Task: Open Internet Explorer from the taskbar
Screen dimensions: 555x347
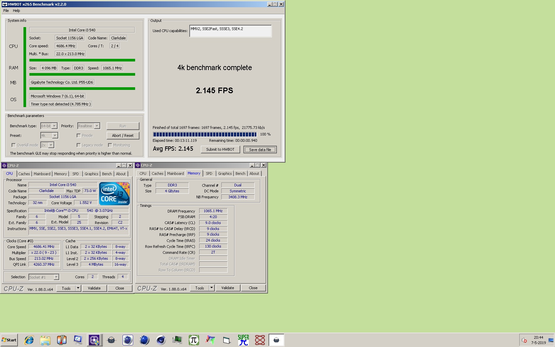Action: pyautogui.click(x=29, y=340)
